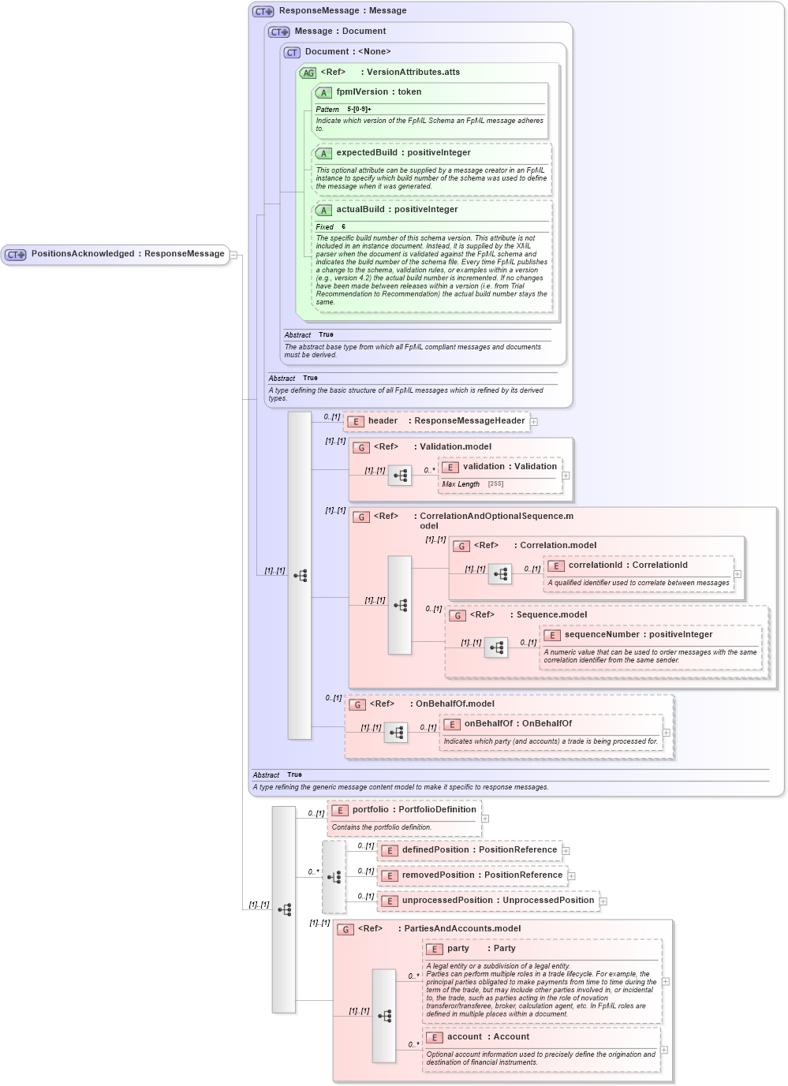Click the choice compositor before definedPosition
Viewport: 788px width, 1086px height.
point(334,876)
